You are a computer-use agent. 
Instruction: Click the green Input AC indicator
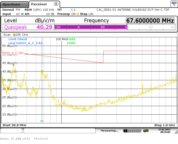tap(22, 14)
